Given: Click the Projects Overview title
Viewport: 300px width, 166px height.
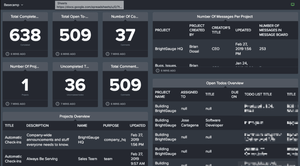Looking at the screenshot, I should tap(75, 116).
